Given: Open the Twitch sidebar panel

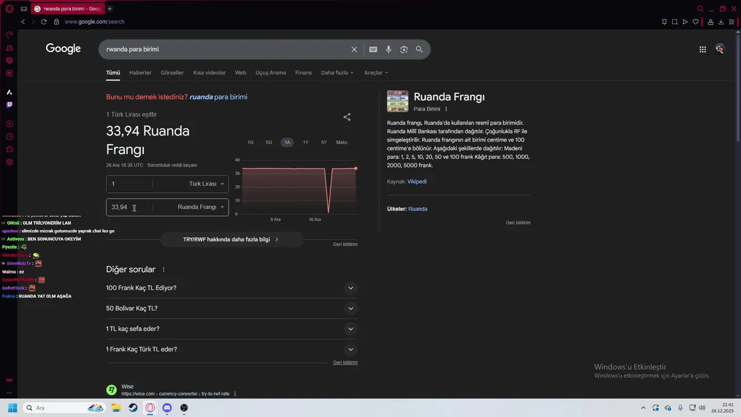Looking at the screenshot, I should (9, 105).
